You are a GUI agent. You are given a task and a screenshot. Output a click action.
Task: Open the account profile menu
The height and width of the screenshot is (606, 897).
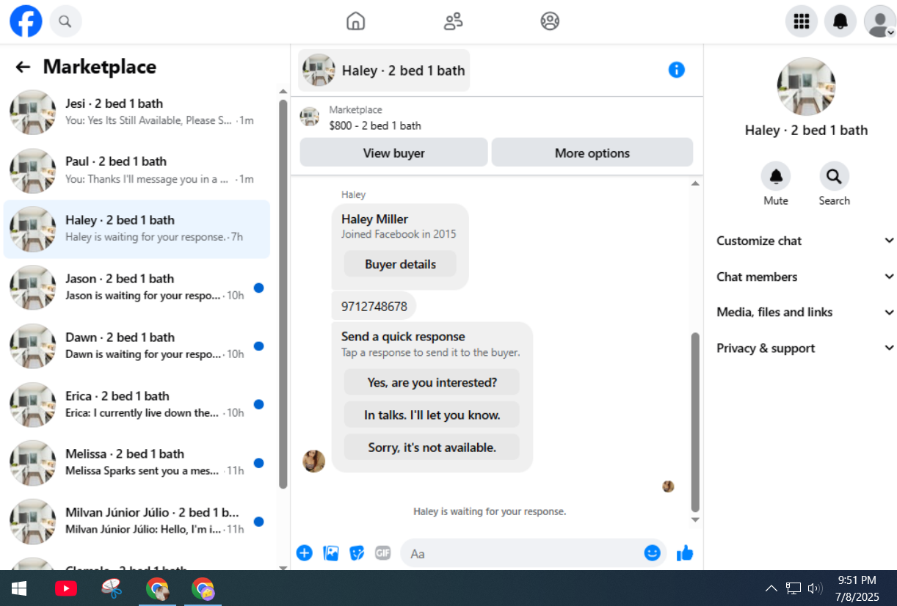tap(879, 21)
